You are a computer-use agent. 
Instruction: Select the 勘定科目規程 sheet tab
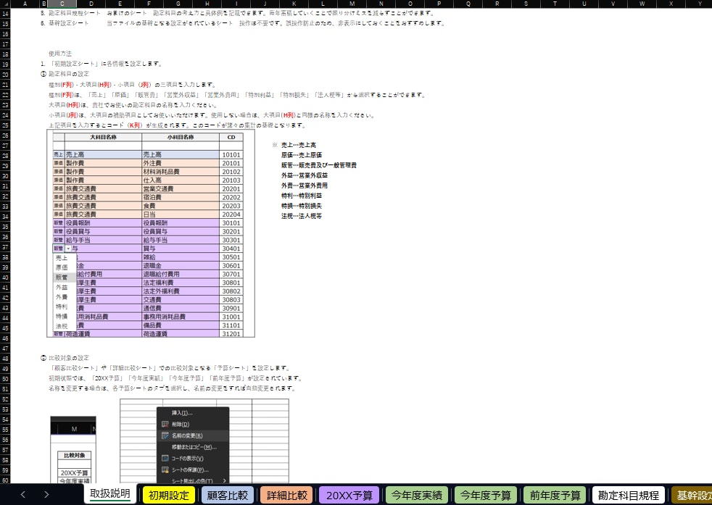point(629,495)
